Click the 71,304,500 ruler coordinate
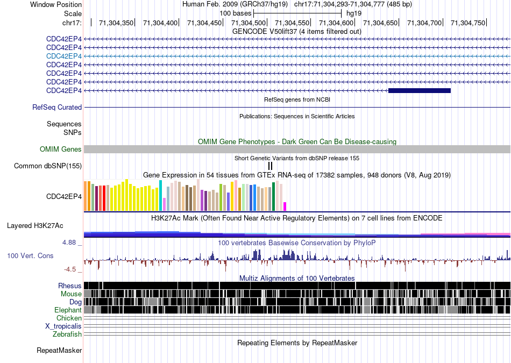This screenshot has height=363, width=511. (x=249, y=23)
